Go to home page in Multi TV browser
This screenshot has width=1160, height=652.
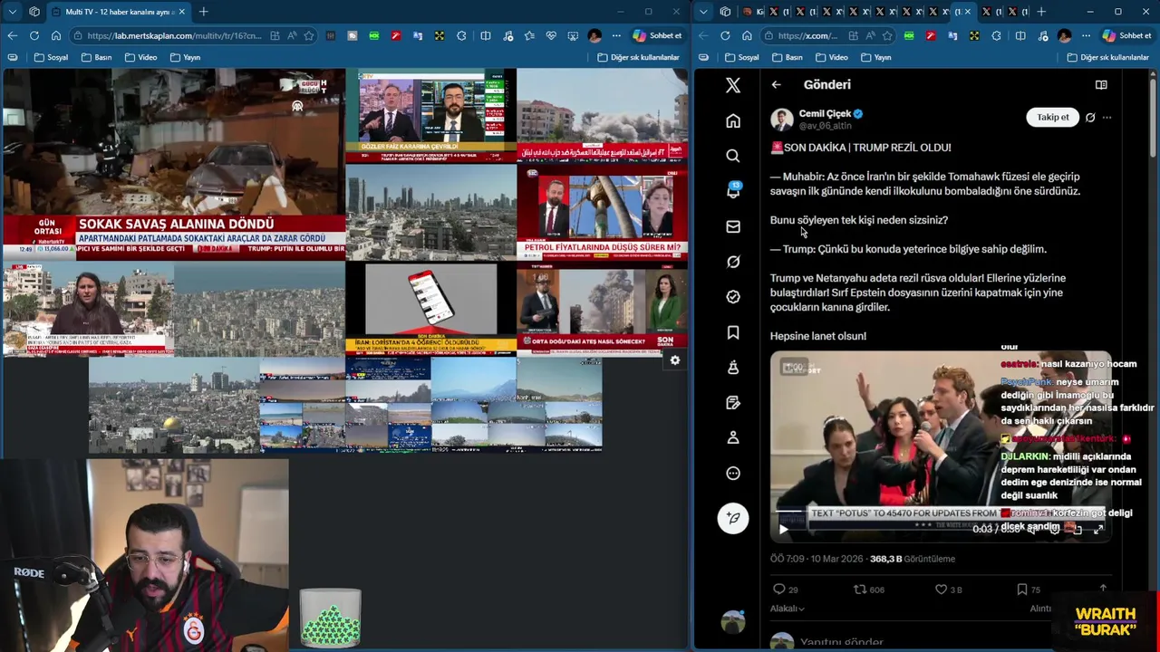[55, 35]
